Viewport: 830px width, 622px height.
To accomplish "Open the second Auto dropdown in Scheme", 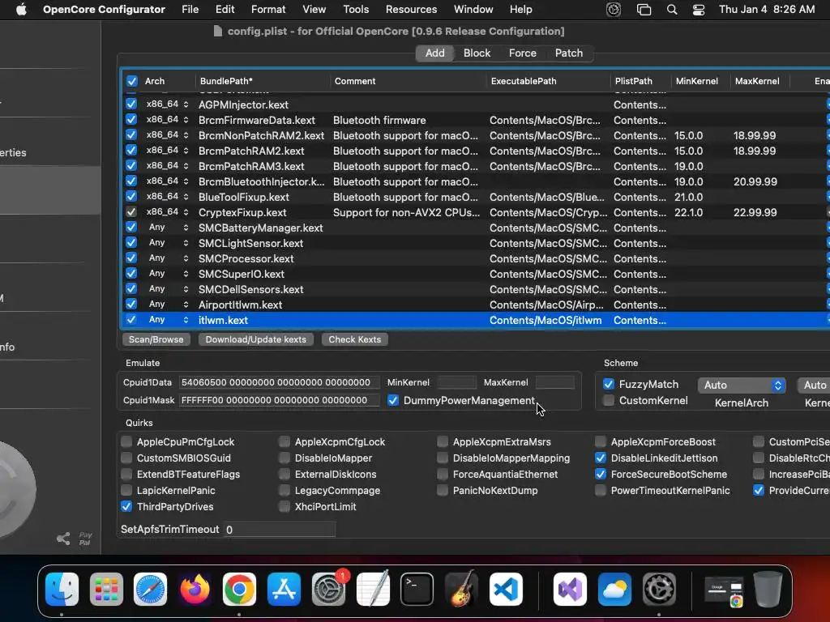I will [x=814, y=385].
